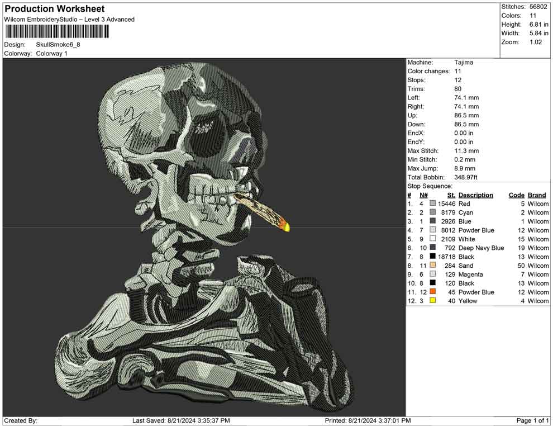The height and width of the screenshot is (426, 553).
Task: Pick the Black swatch with 18718 stitches
Action: (x=432, y=257)
